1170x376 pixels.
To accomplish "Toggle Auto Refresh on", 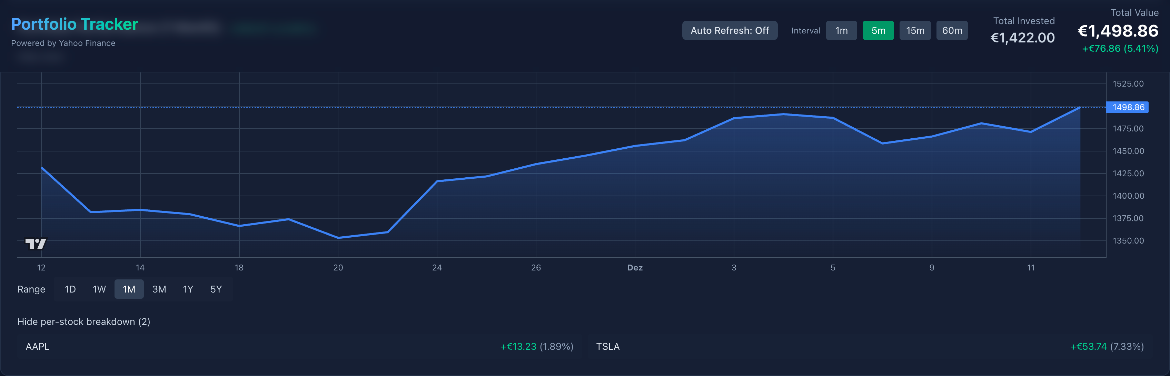I will [730, 30].
